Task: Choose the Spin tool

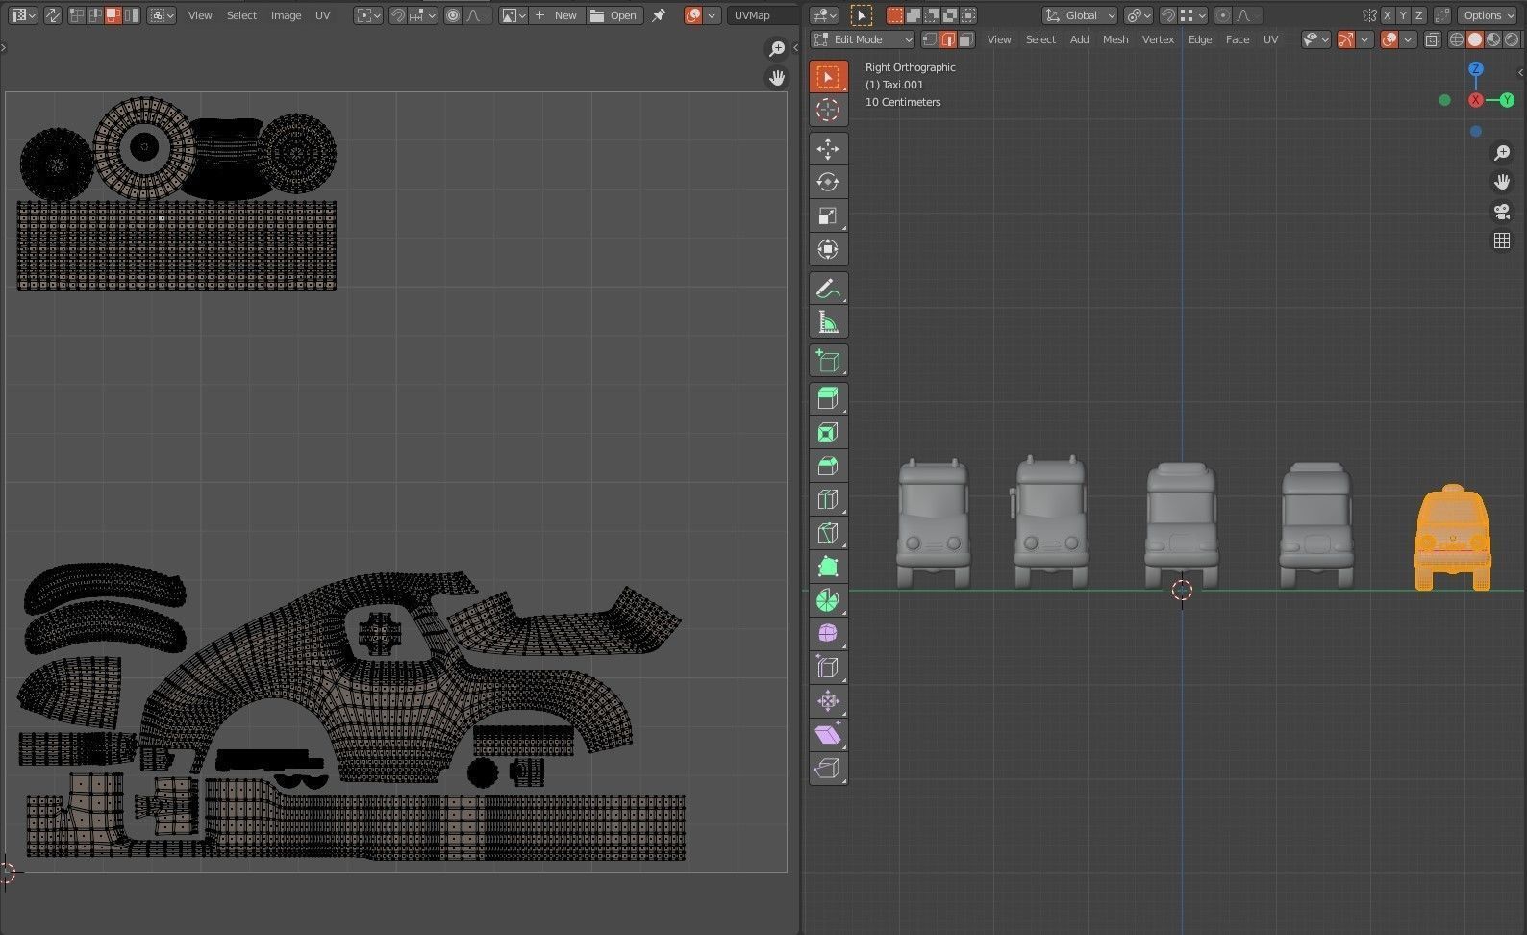Action: pos(828,600)
